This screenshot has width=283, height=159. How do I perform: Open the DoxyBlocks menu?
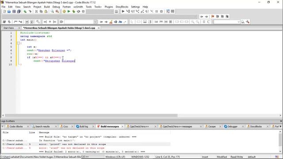122,7
